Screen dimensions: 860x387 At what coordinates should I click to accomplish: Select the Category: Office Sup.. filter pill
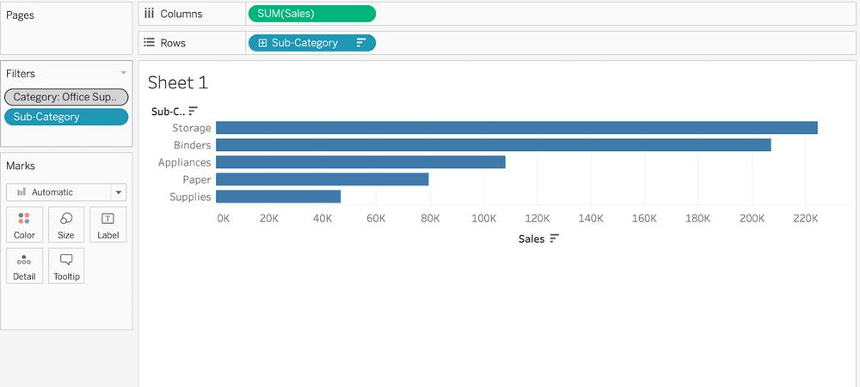tap(66, 97)
